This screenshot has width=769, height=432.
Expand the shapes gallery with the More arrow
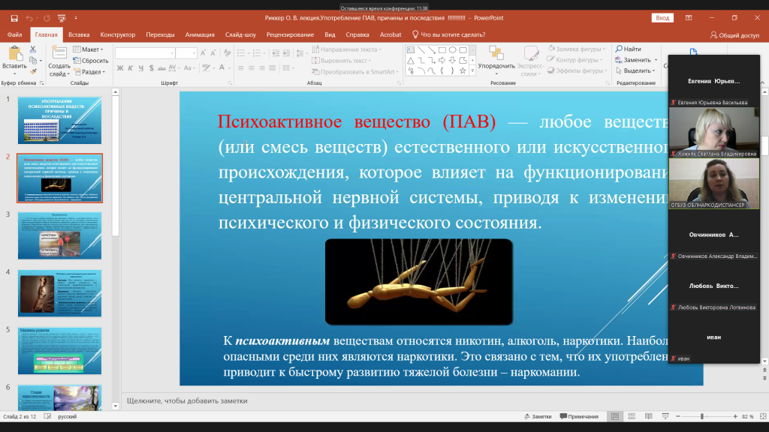click(473, 71)
